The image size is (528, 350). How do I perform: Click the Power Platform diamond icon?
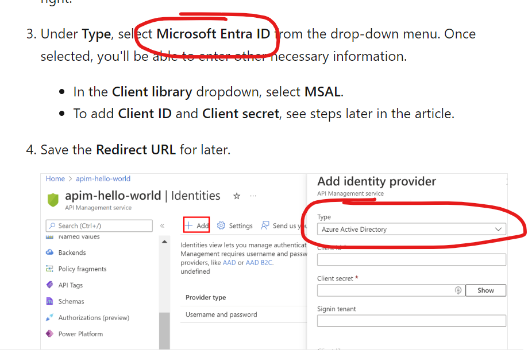click(x=49, y=333)
